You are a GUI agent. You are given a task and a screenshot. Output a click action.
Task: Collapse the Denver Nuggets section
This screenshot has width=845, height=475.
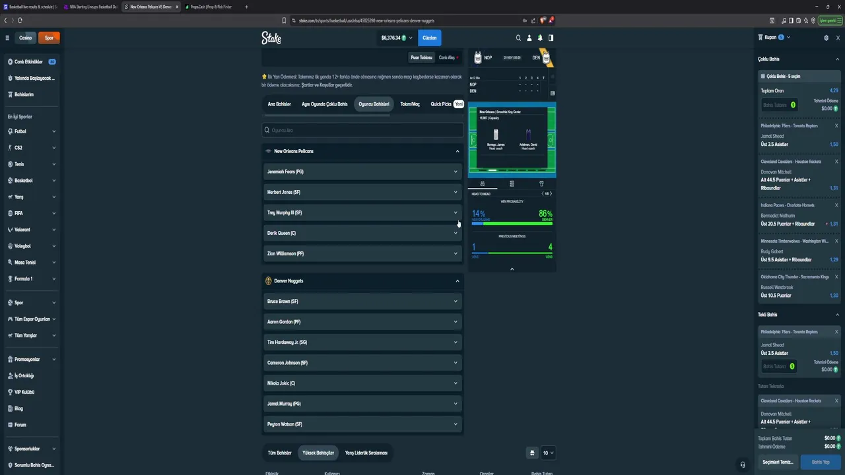(457, 281)
